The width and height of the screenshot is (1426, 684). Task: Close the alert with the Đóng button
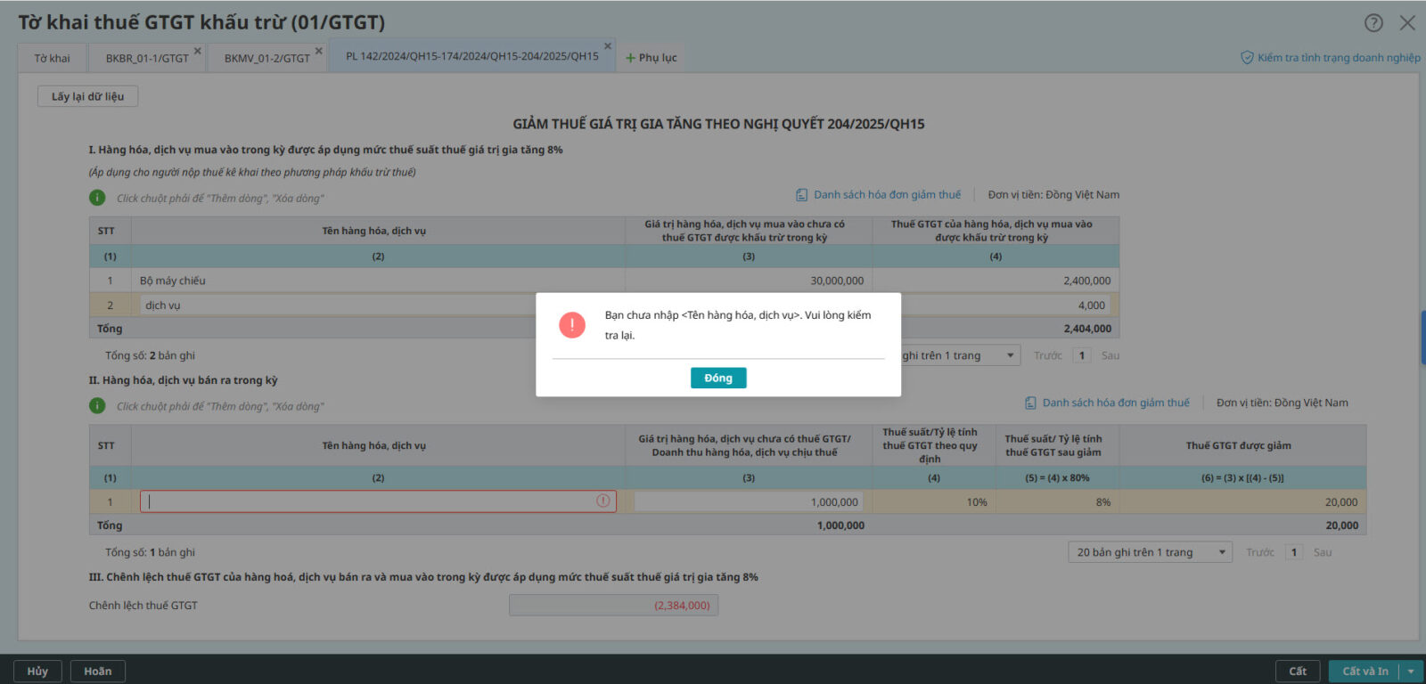coord(718,379)
